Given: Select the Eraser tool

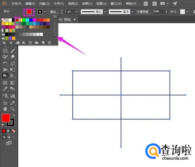Looking at the screenshot, I should pyautogui.click(x=13, y=57).
